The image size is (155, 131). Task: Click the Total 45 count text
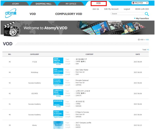(x=146, y=50)
